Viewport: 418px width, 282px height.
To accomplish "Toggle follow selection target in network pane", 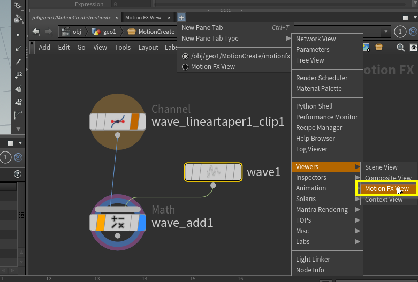I will tap(413, 32).
